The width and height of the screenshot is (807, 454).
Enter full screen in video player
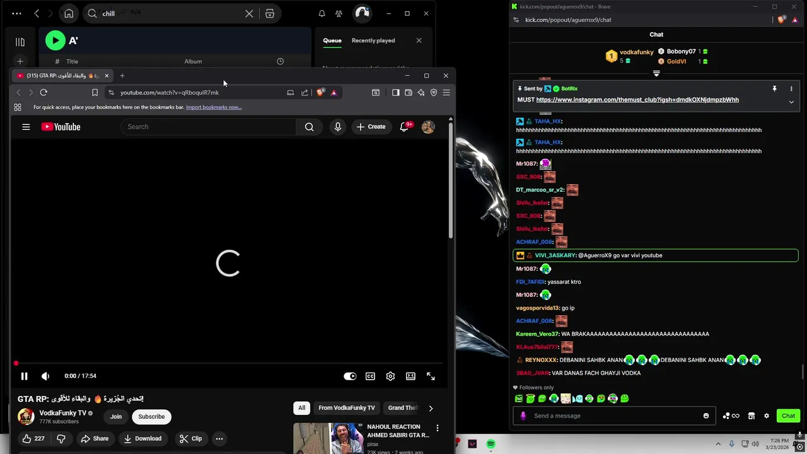click(431, 376)
